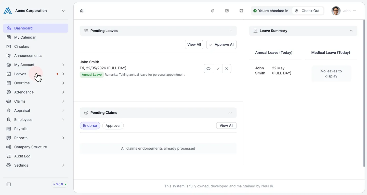The width and height of the screenshot is (367, 195).
Task: Click the John profile avatar
Action: [x=336, y=11]
